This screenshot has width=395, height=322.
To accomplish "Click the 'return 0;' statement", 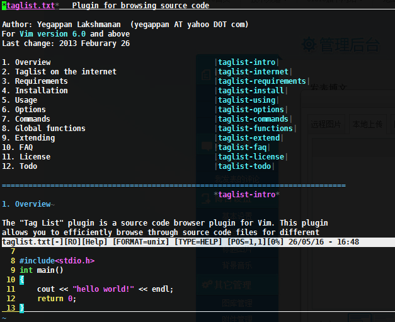I will (x=57, y=299).
